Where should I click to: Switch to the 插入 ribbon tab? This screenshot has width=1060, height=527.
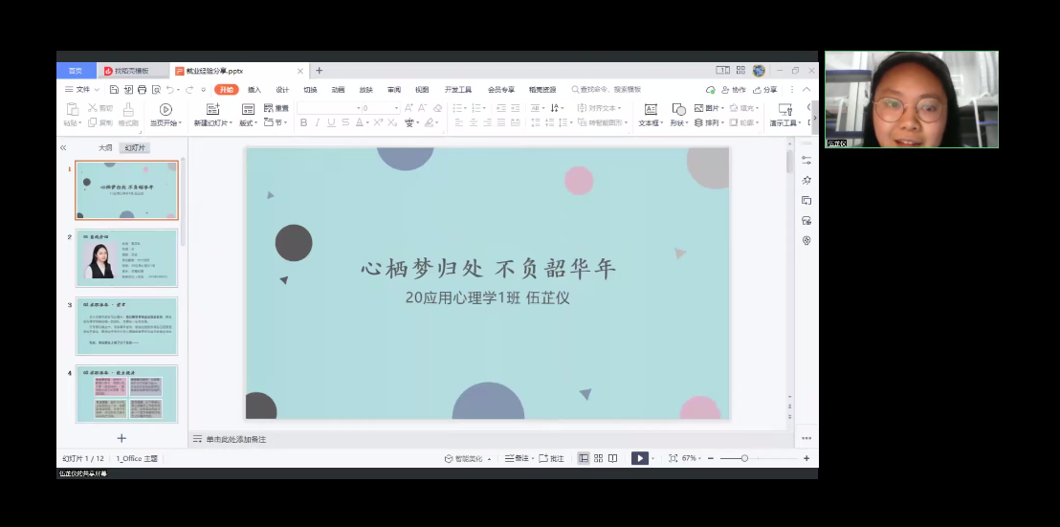tap(254, 89)
